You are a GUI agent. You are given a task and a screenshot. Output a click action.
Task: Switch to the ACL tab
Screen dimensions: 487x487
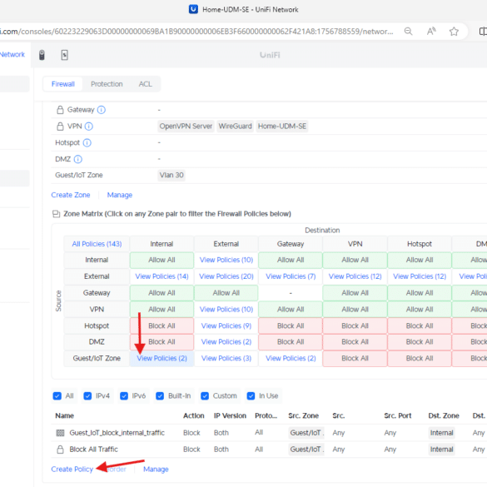146,84
